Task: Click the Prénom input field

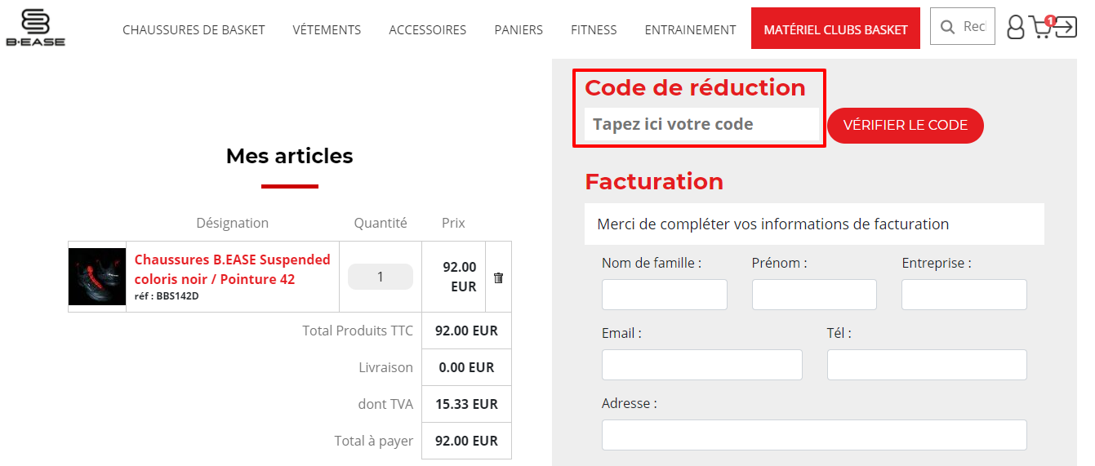Action: [x=814, y=295]
